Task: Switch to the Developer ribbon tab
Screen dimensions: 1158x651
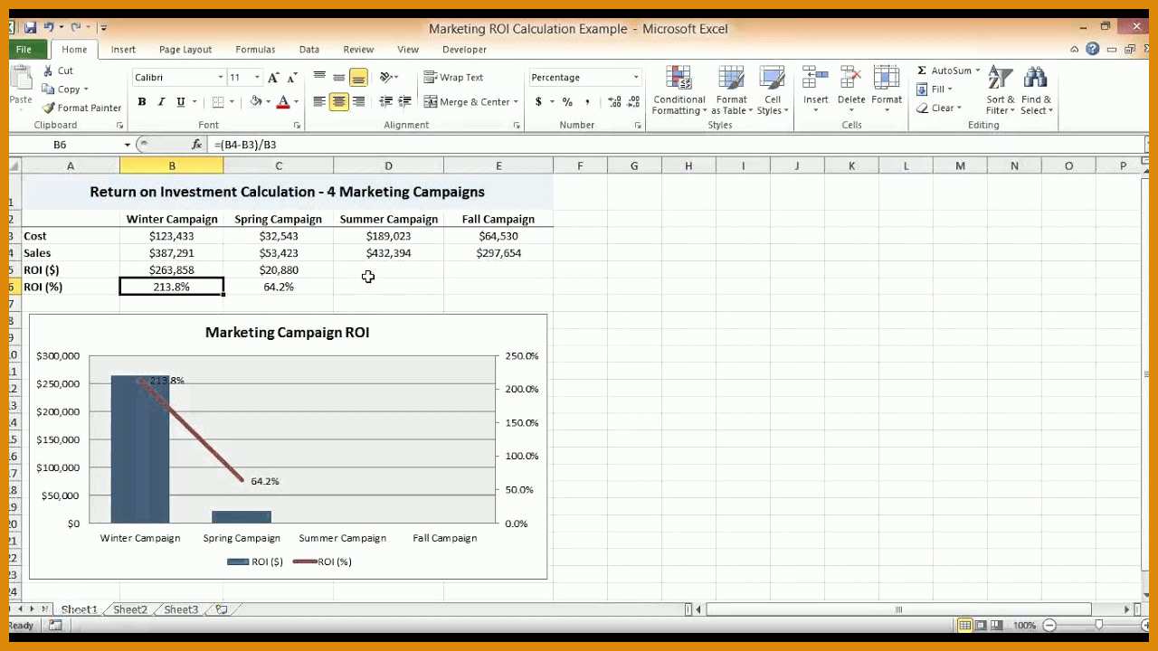Action: [464, 50]
